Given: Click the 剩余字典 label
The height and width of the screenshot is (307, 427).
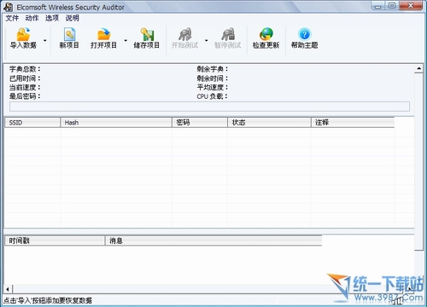Looking at the screenshot, I should point(213,69).
